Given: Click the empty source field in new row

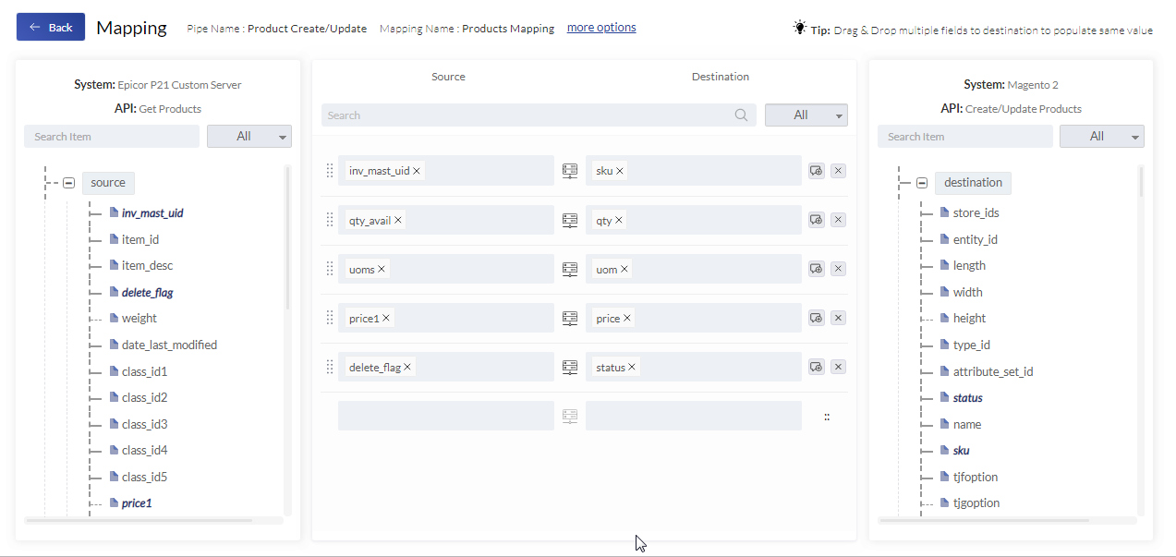Looking at the screenshot, I should 446,416.
